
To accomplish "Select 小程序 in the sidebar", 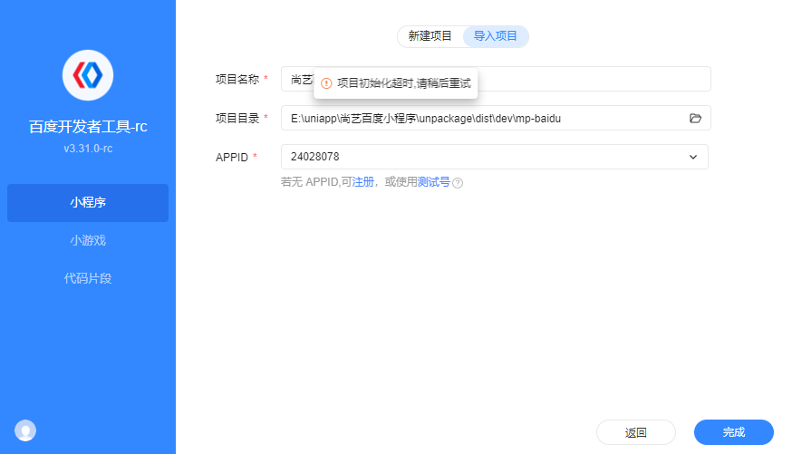I will [x=88, y=202].
